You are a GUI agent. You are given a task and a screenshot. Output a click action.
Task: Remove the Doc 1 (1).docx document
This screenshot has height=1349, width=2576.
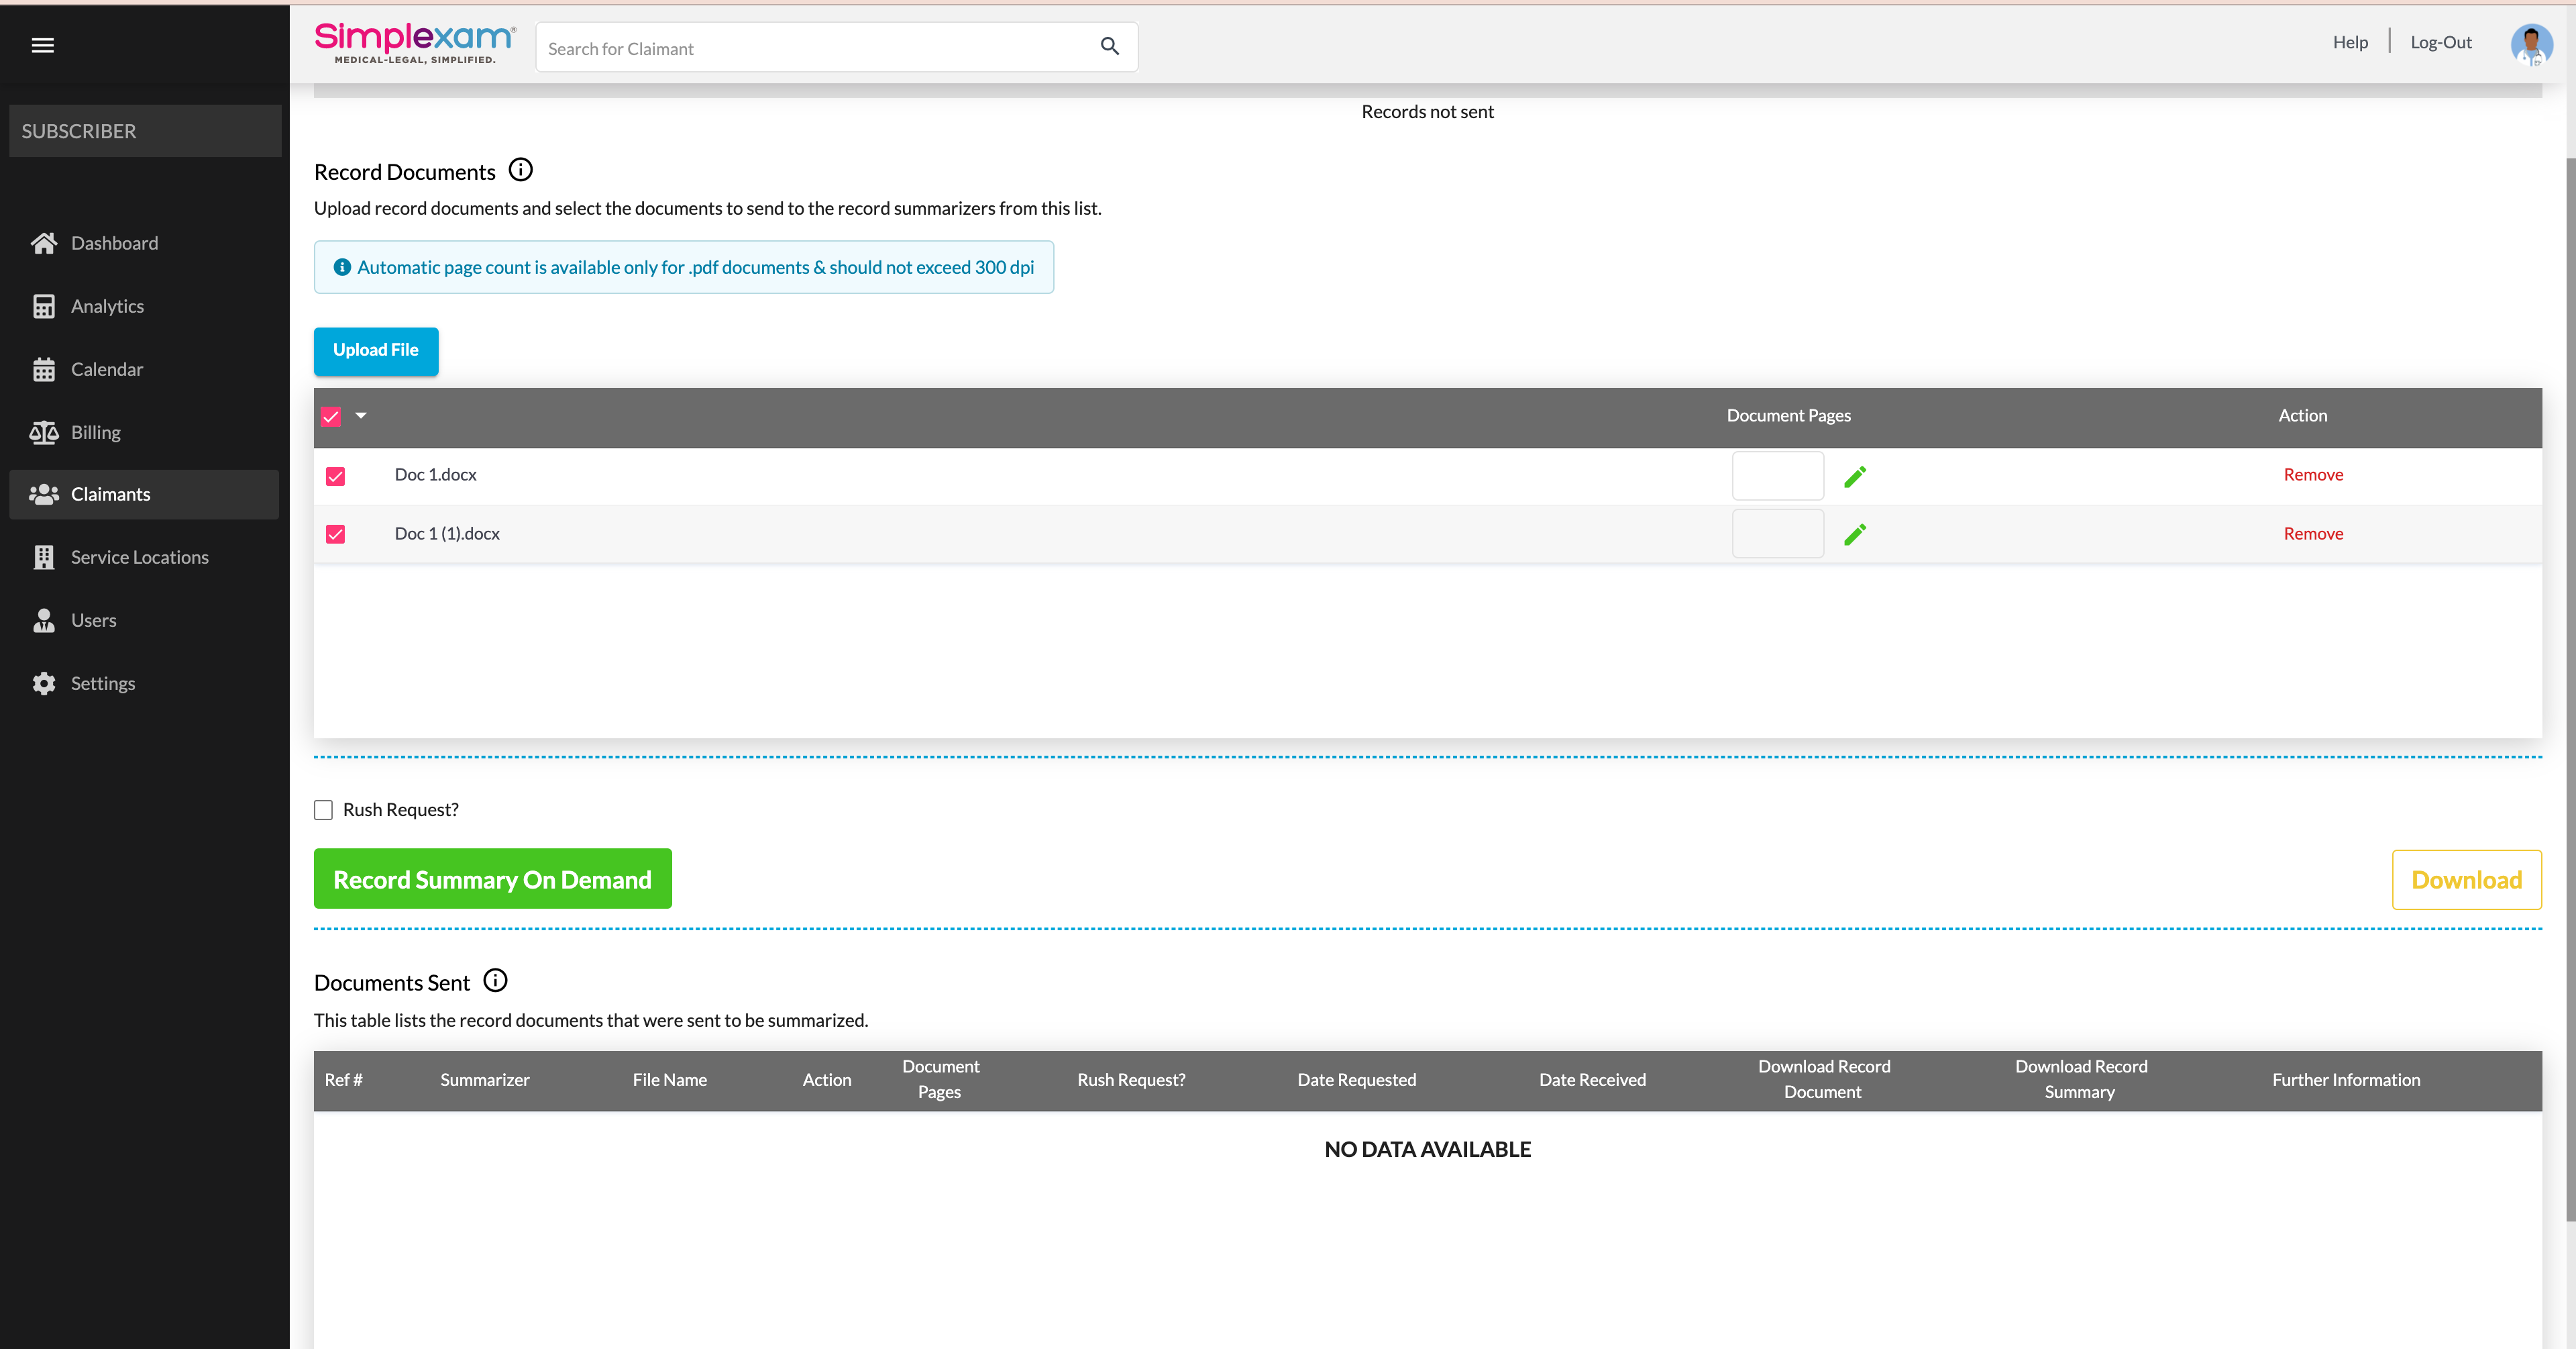pyautogui.click(x=2312, y=534)
